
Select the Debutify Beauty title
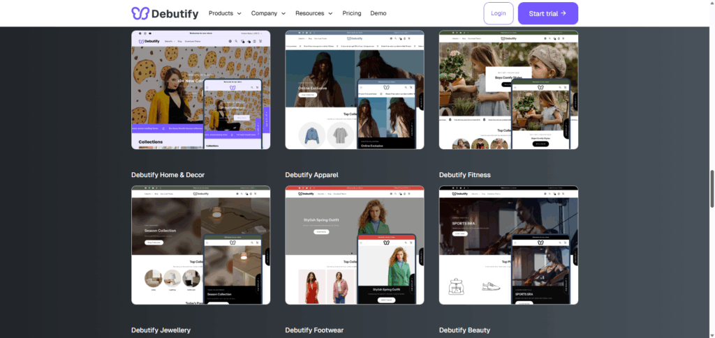coord(464,330)
